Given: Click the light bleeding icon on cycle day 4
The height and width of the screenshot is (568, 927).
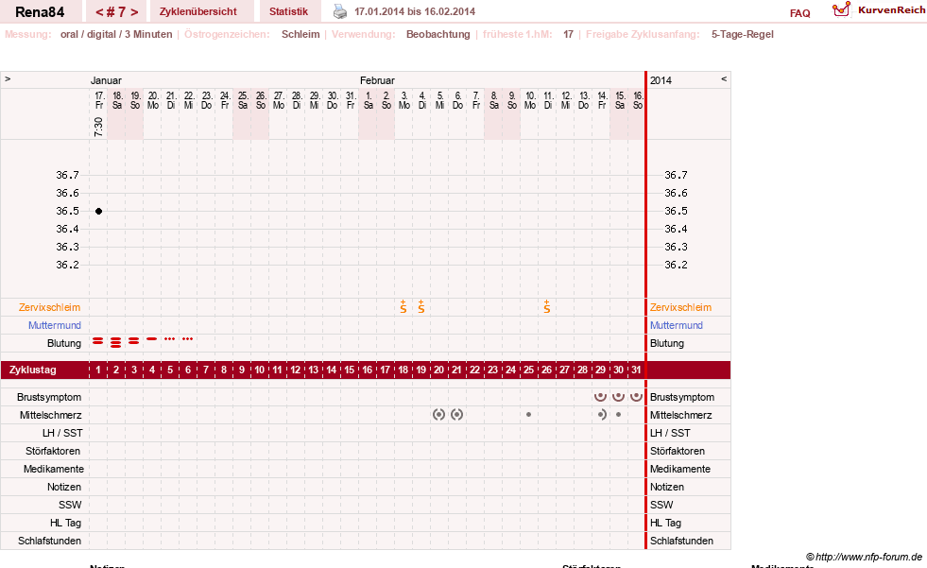Looking at the screenshot, I should point(152,338).
